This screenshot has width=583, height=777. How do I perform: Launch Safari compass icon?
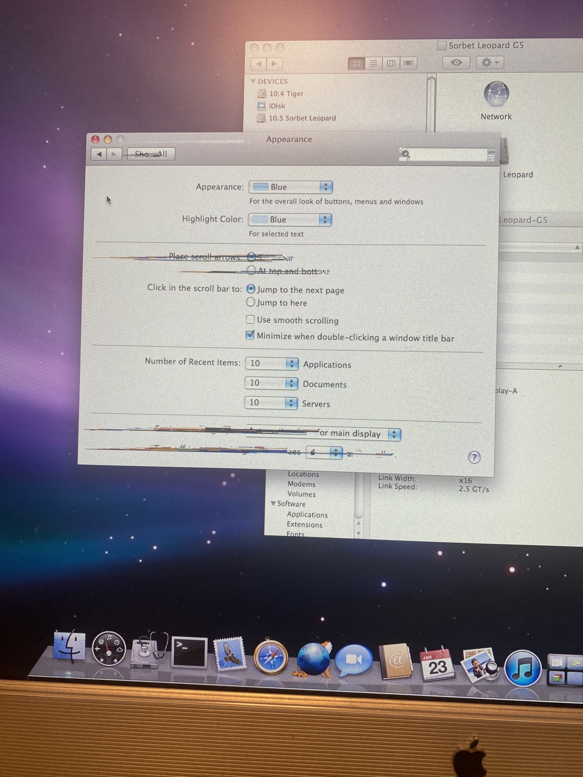pyautogui.click(x=271, y=657)
